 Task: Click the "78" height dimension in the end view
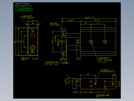coord(18,41)
